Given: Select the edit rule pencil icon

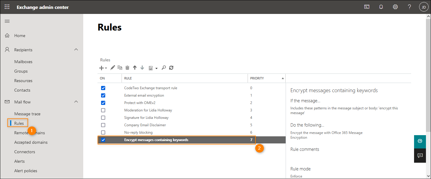Looking at the screenshot, I should coord(113,68).
